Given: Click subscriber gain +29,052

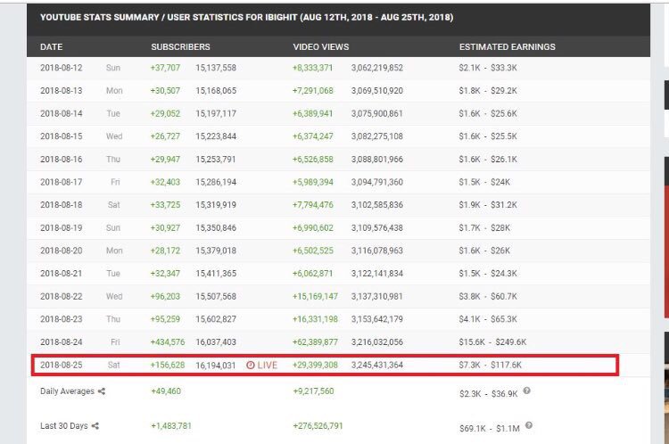Looking at the screenshot, I should point(165,113).
